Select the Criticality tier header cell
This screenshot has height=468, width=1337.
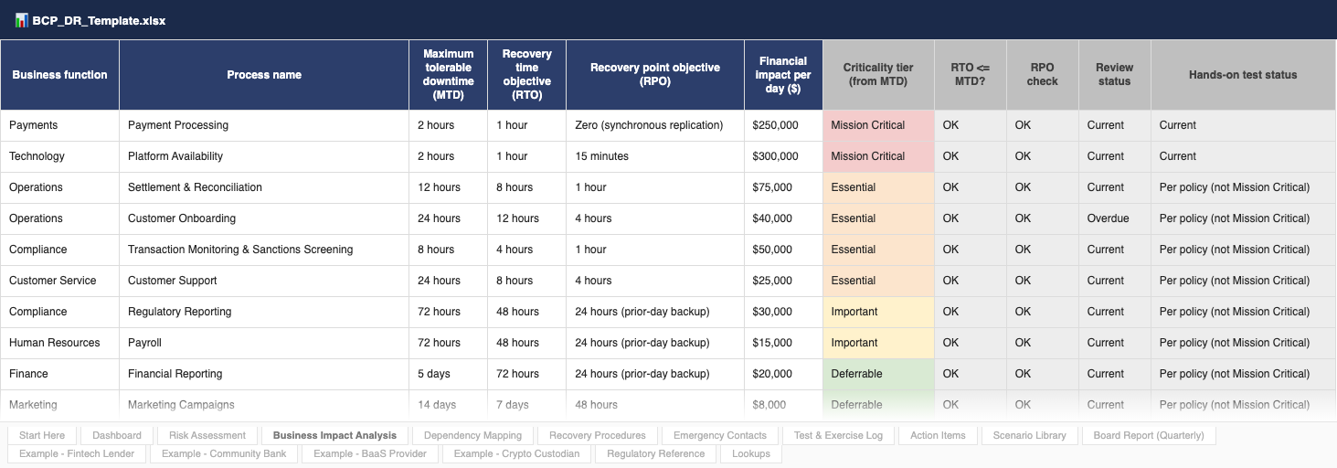[x=878, y=75]
